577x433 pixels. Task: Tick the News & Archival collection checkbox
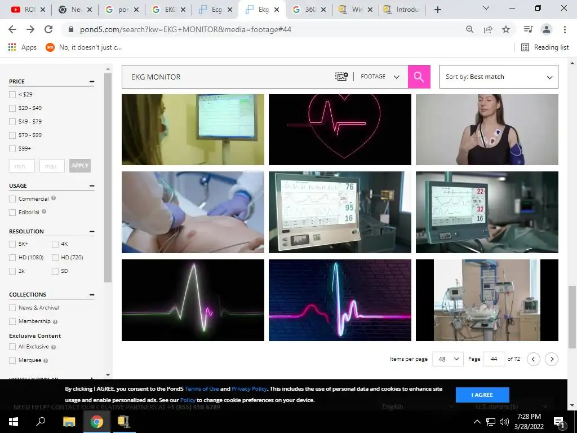click(12, 308)
